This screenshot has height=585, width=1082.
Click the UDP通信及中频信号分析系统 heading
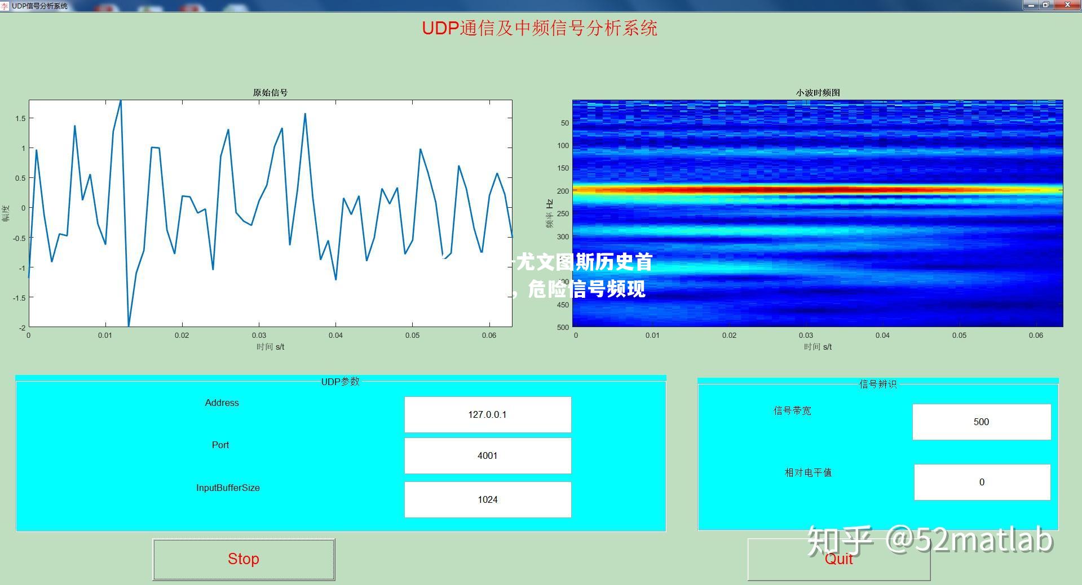pos(540,28)
